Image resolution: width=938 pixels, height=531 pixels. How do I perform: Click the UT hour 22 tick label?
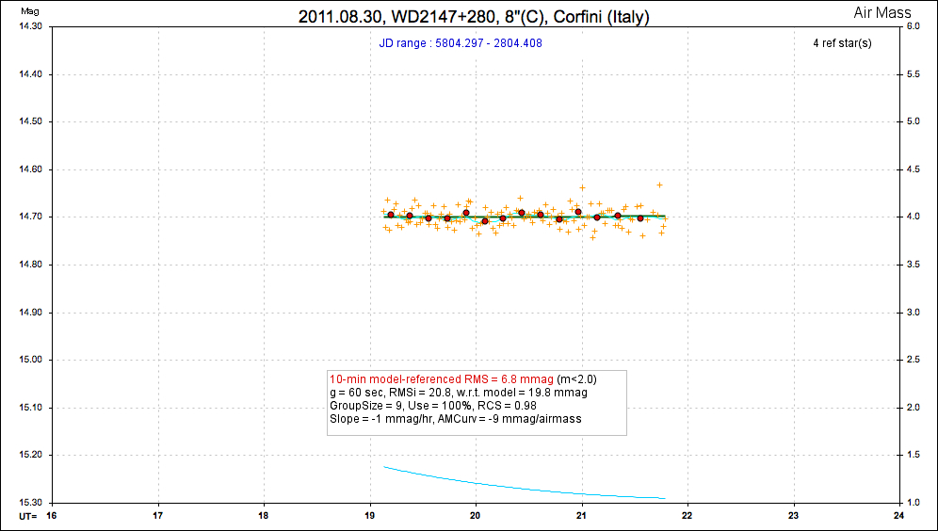click(687, 515)
